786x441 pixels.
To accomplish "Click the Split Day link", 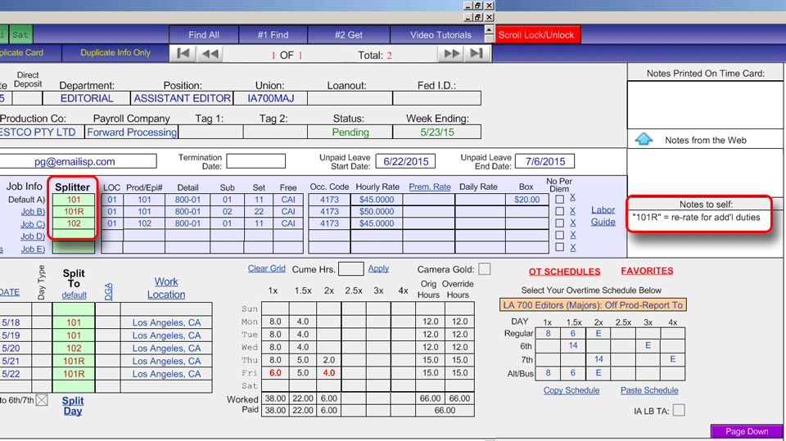I will pos(73,406).
